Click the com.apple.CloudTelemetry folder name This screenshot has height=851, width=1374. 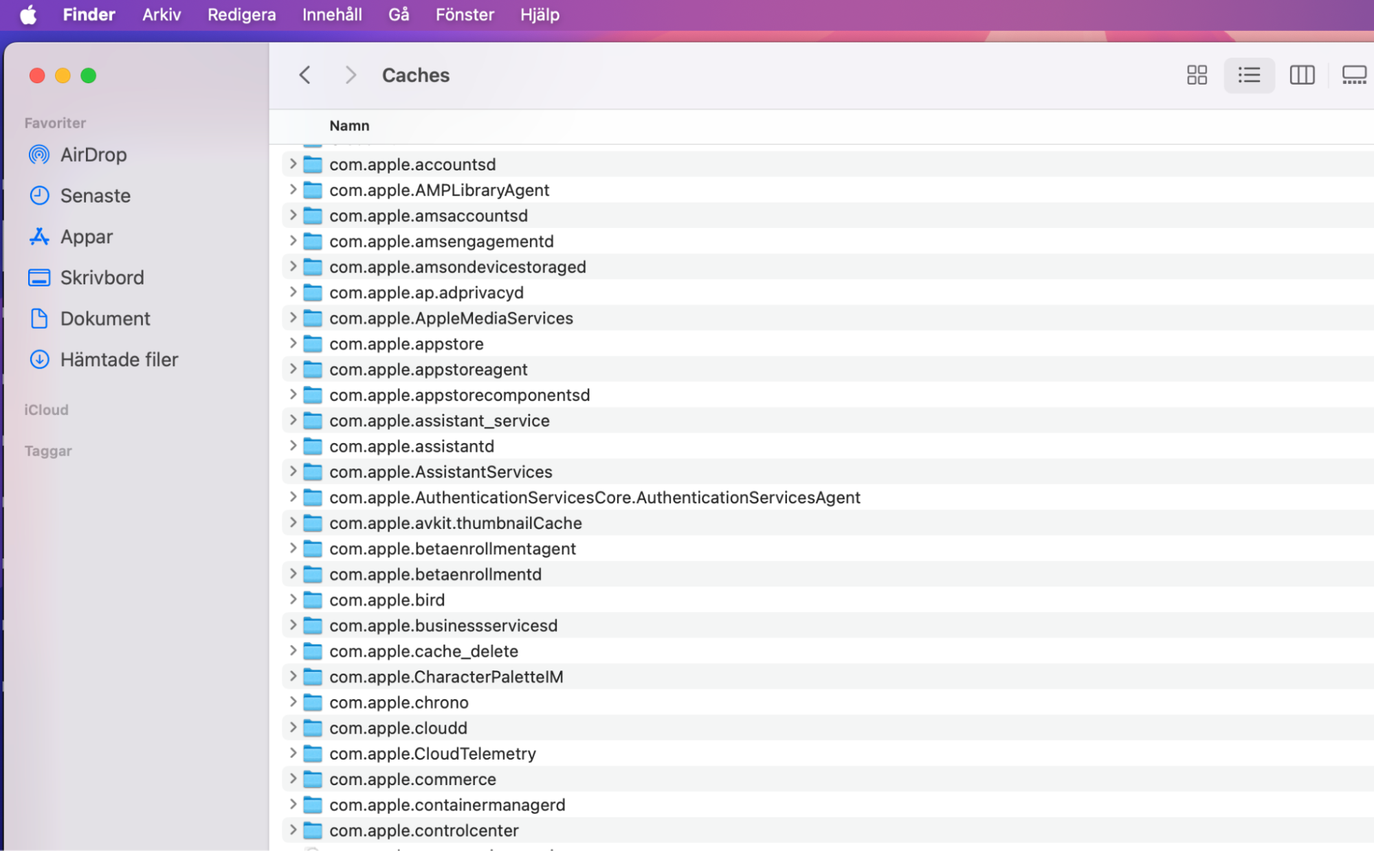click(432, 754)
